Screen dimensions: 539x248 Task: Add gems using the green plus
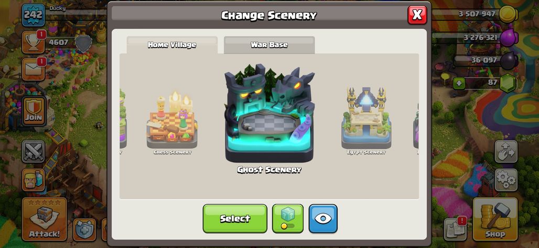click(x=459, y=83)
